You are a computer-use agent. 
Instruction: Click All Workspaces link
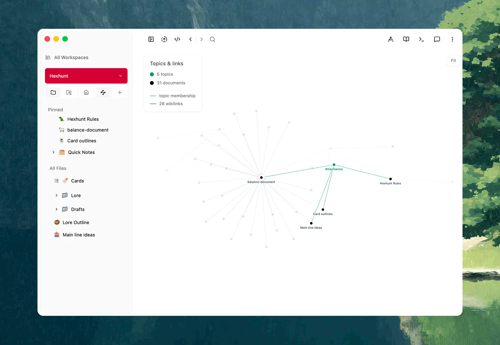click(71, 58)
